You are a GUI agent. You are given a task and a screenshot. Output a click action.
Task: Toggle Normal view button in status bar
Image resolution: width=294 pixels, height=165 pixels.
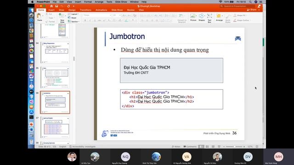tap(201, 147)
